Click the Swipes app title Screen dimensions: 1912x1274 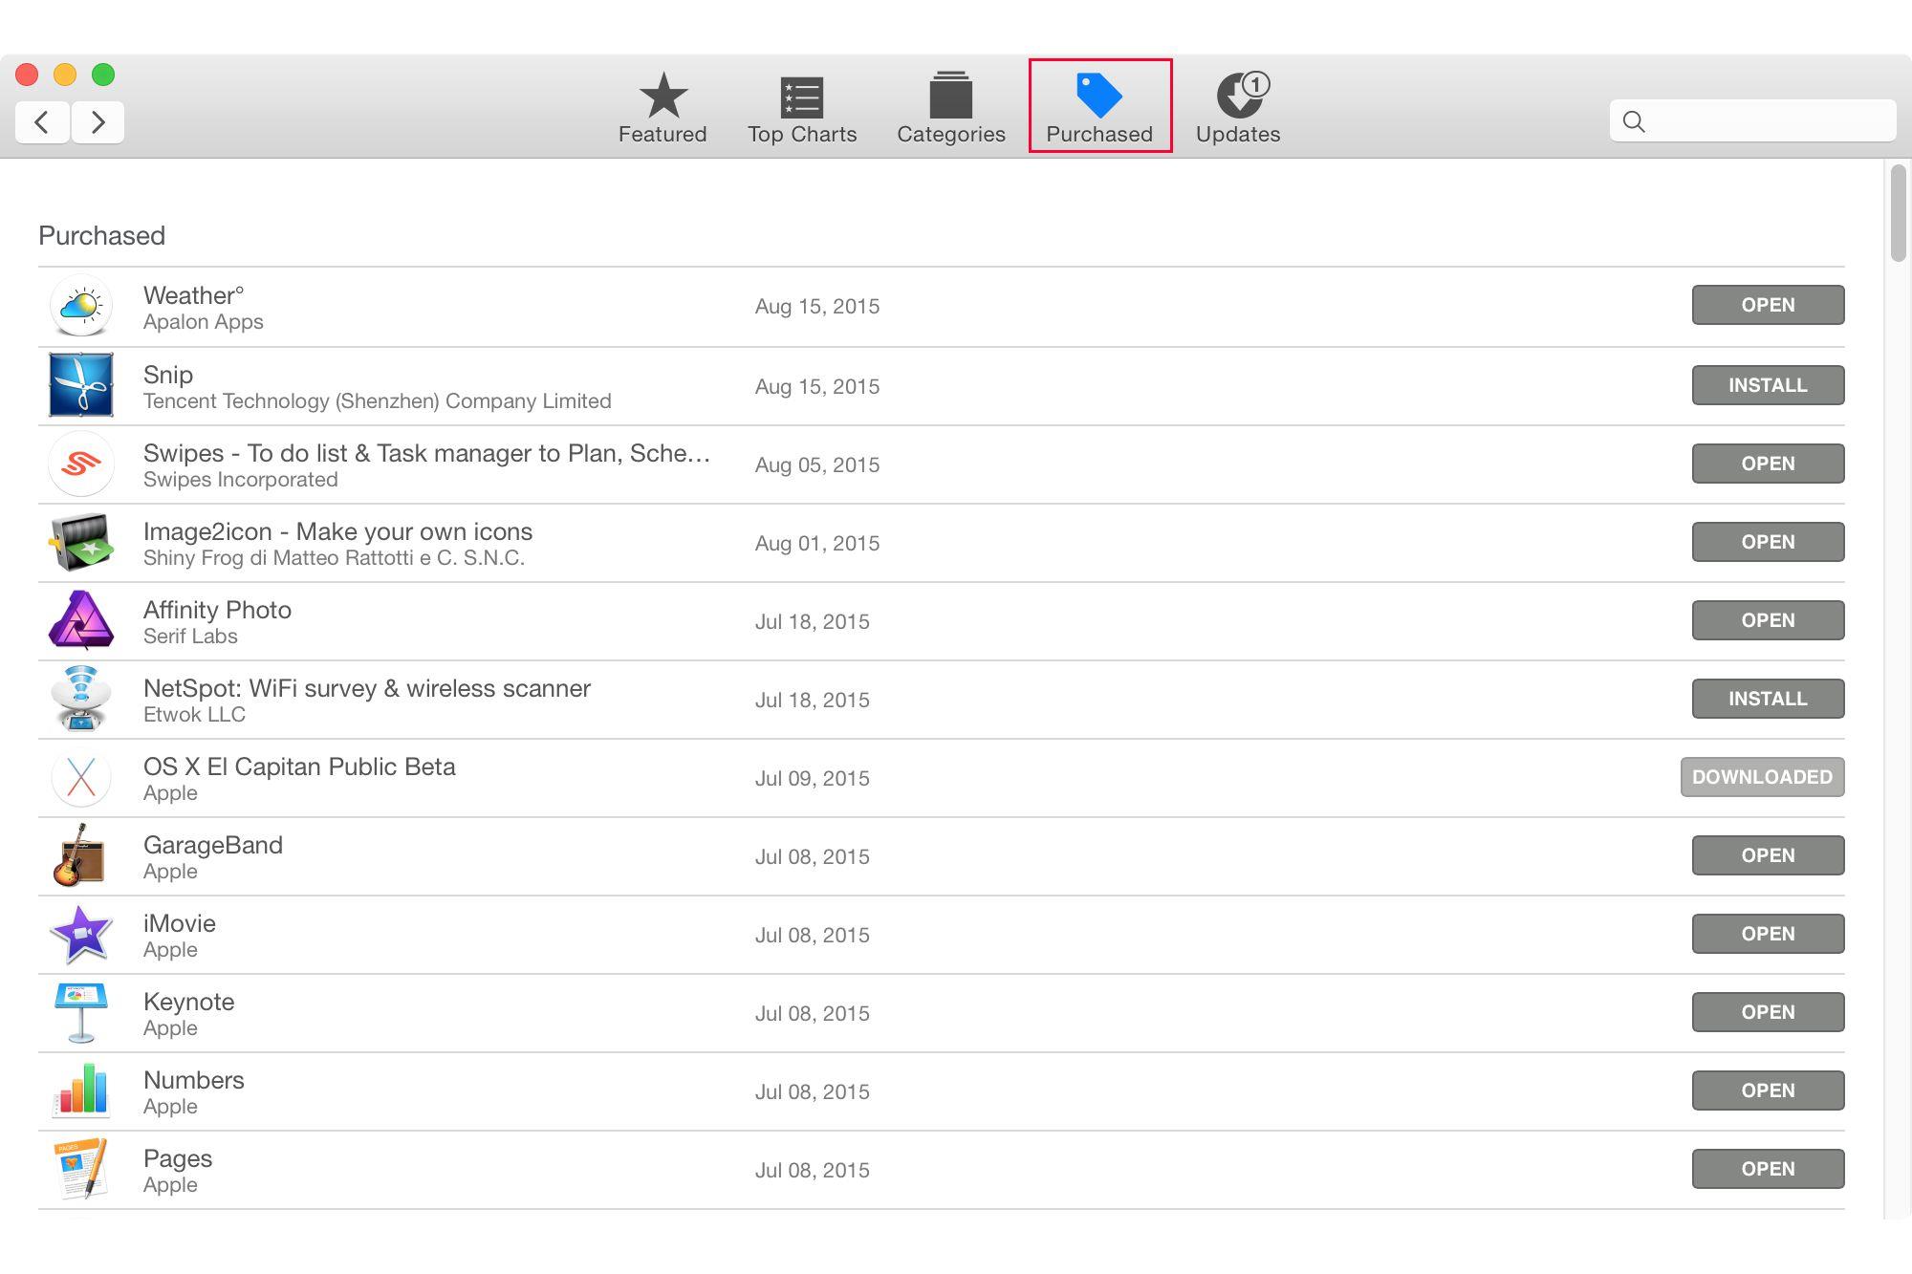pyautogui.click(x=426, y=453)
